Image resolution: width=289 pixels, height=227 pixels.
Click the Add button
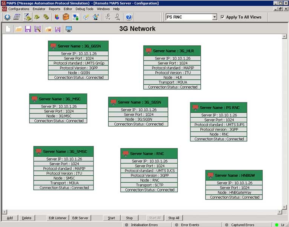[10, 218]
